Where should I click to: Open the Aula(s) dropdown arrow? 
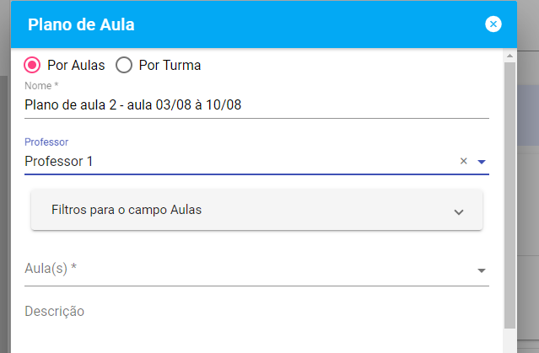[482, 270]
